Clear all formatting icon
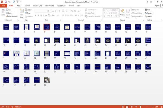163x108 pixels. pos(59,11)
